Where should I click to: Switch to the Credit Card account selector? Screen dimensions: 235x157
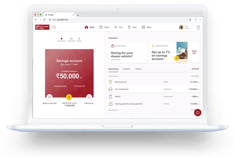71,39
